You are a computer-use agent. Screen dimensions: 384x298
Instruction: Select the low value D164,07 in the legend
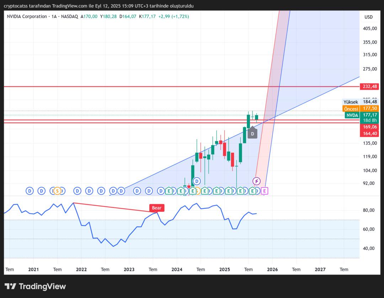[128, 16]
